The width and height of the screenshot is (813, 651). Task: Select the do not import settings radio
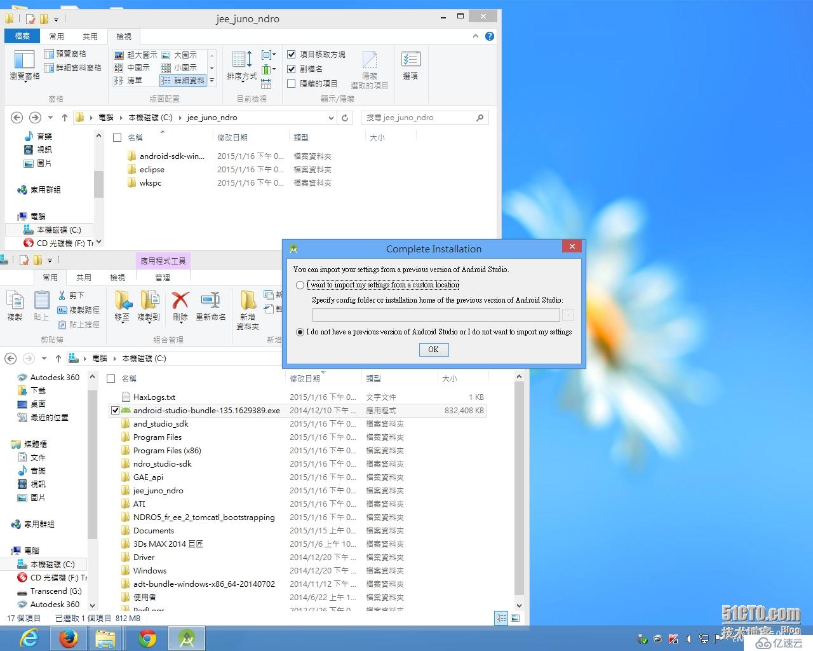coord(300,332)
